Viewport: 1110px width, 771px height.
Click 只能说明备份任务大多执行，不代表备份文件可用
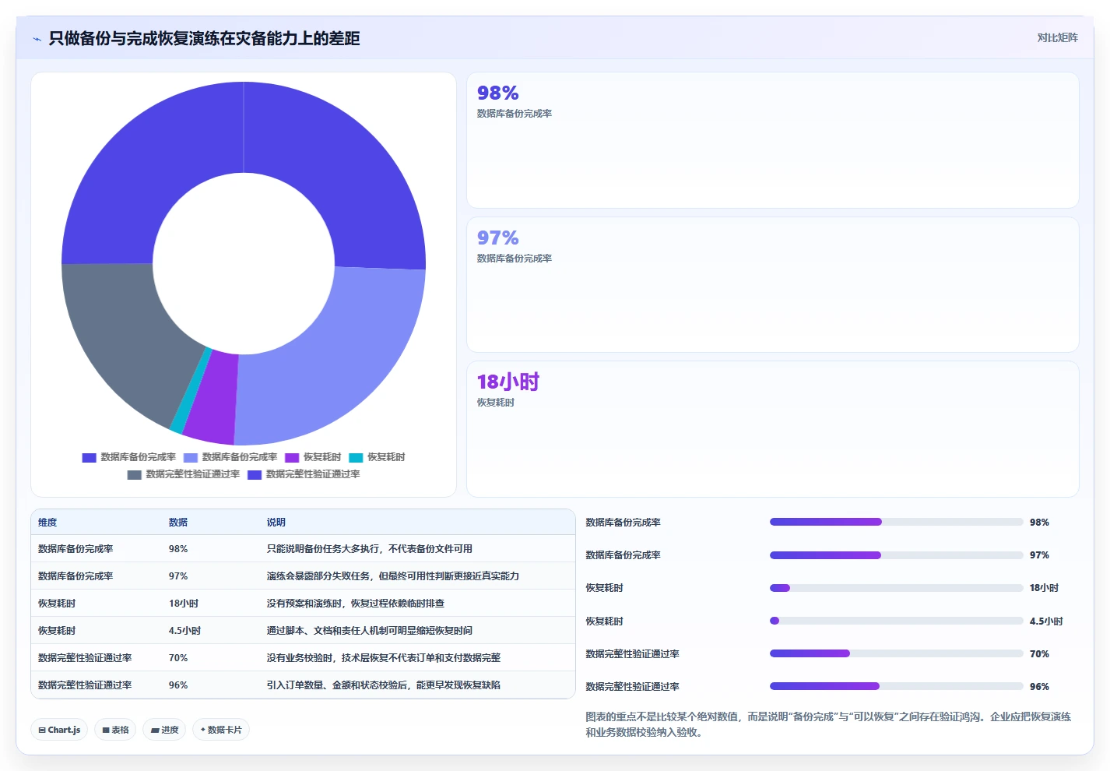[370, 549]
